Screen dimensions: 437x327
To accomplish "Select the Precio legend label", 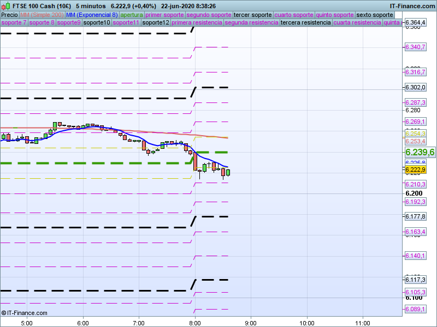I will (x=9, y=15).
